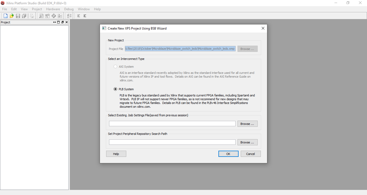367x195 pixels.
Task: Click the first sigma toolbar icon
Action: pos(79,16)
